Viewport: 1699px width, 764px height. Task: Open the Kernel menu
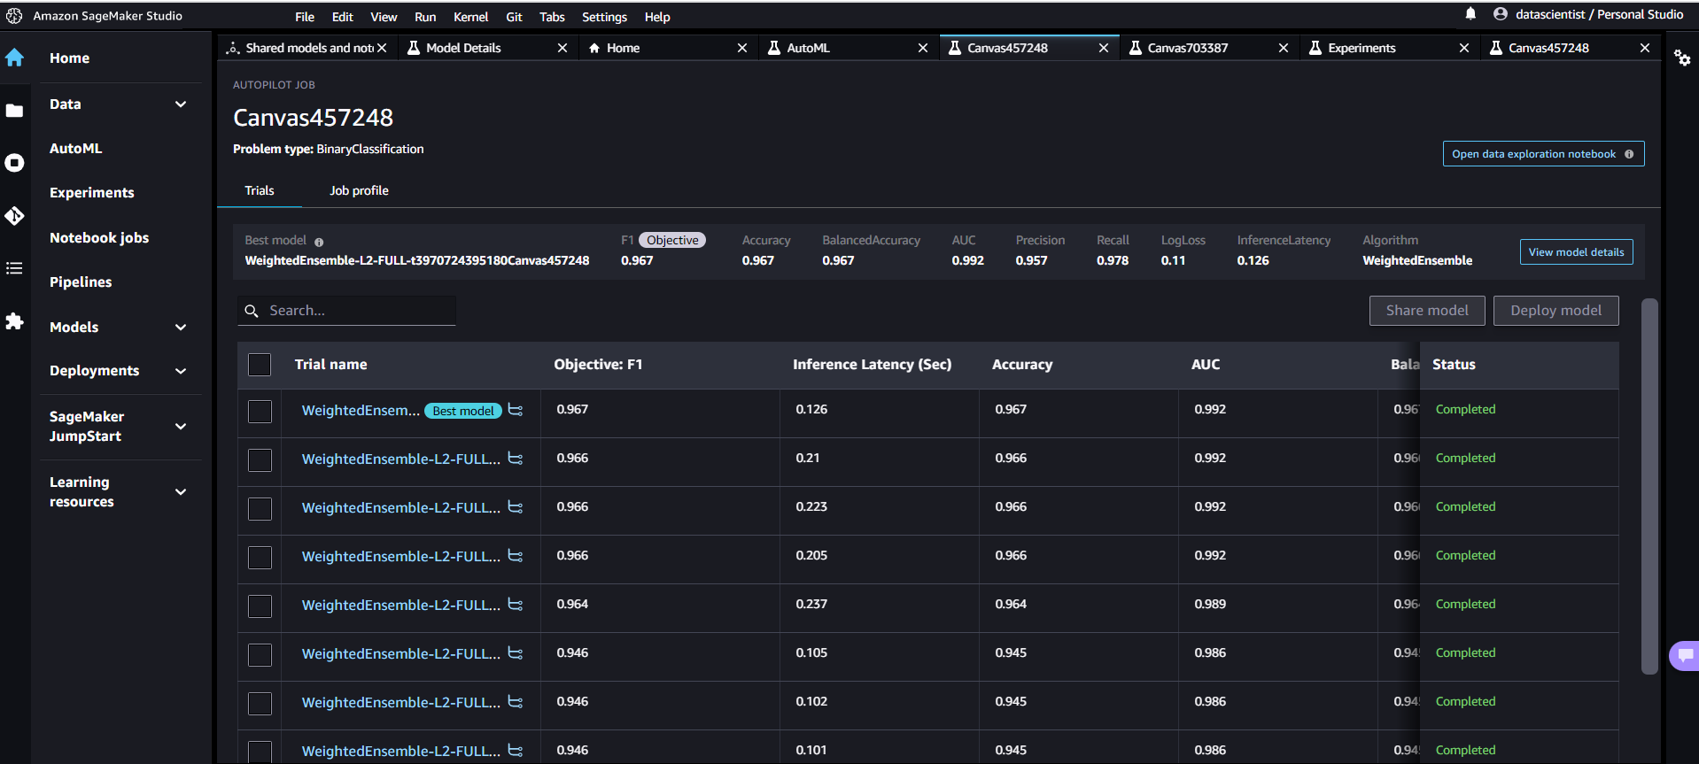(470, 17)
